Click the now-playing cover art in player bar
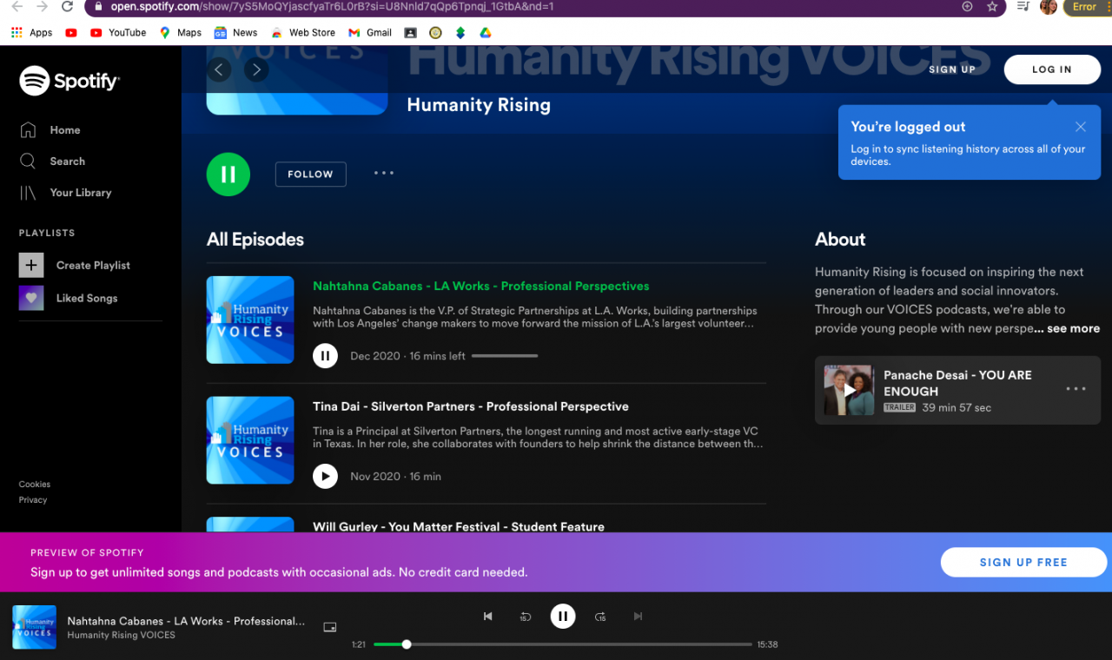1112x660 pixels. click(x=35, y=627)
